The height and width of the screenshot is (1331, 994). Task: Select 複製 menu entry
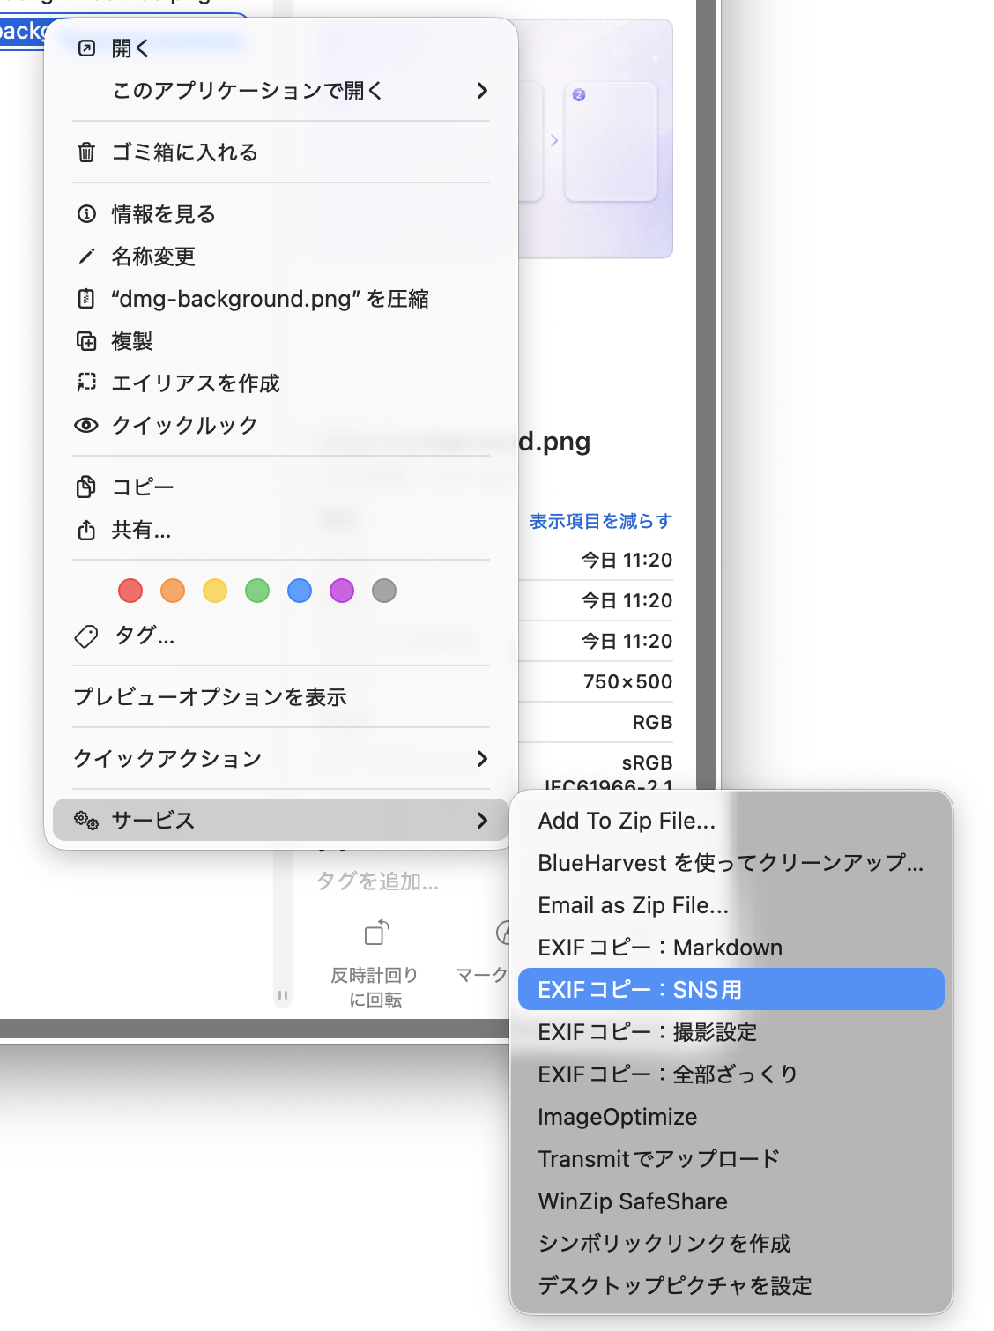point(280,341)
